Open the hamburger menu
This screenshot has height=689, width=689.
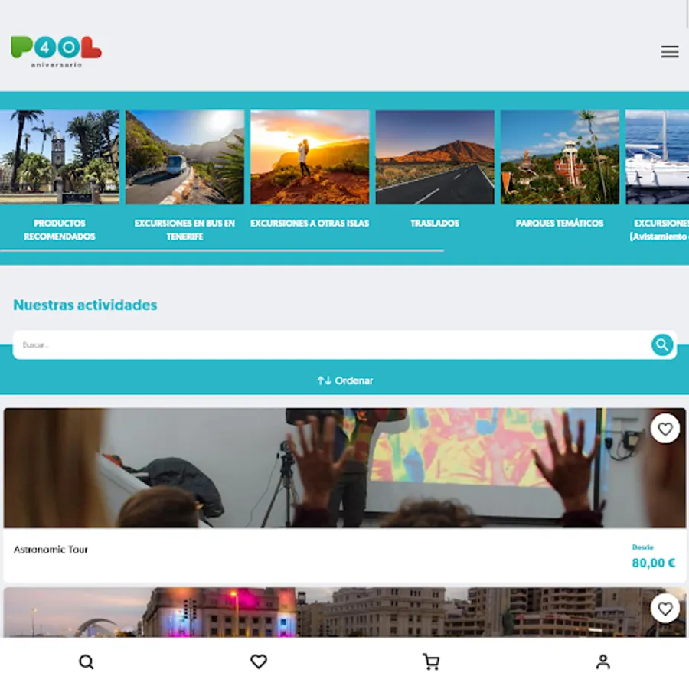pos(669,52)
